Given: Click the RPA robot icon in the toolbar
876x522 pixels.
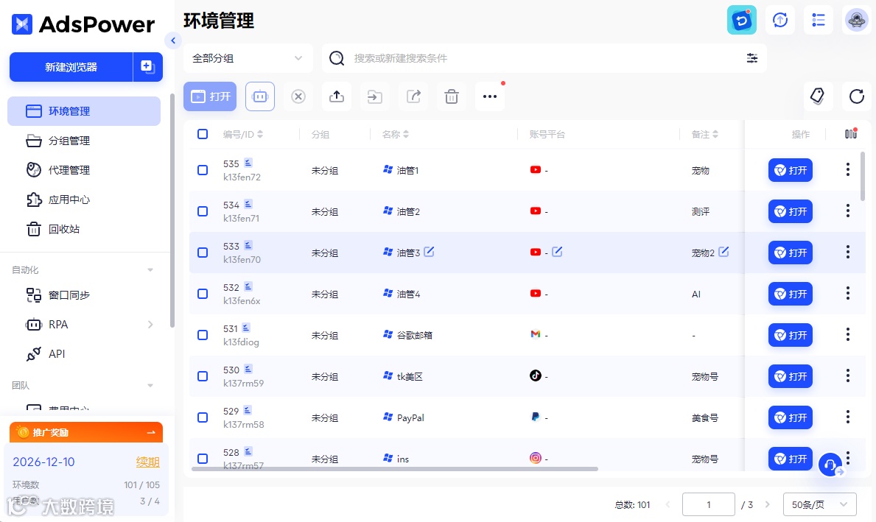Looking at the screenshot, I should pos(260,96).
